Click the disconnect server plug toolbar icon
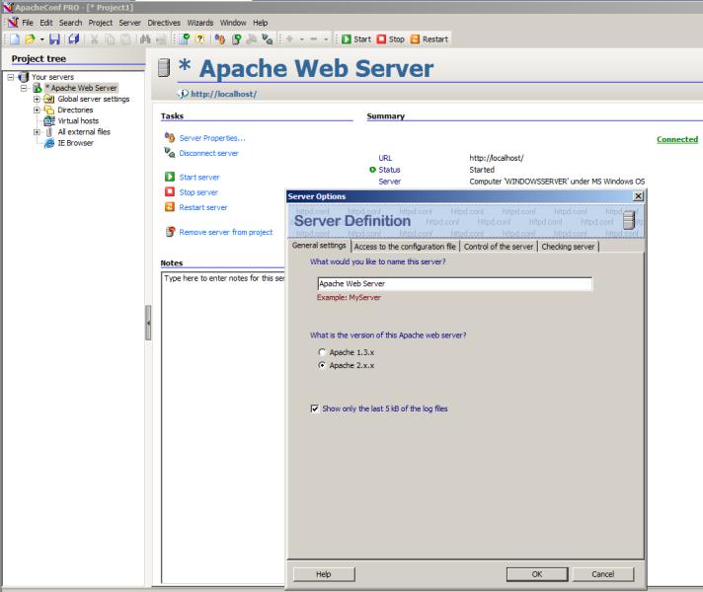703x592 pixels. 268,39
